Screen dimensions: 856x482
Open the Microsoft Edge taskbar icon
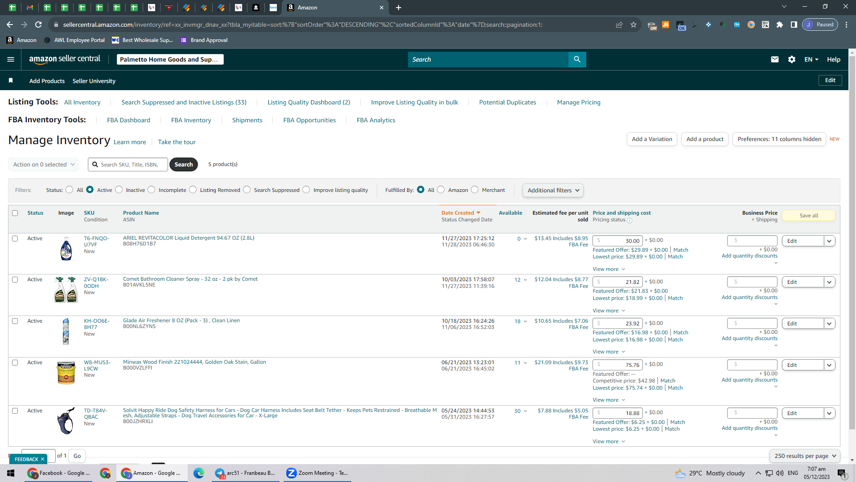coord(199,473)
